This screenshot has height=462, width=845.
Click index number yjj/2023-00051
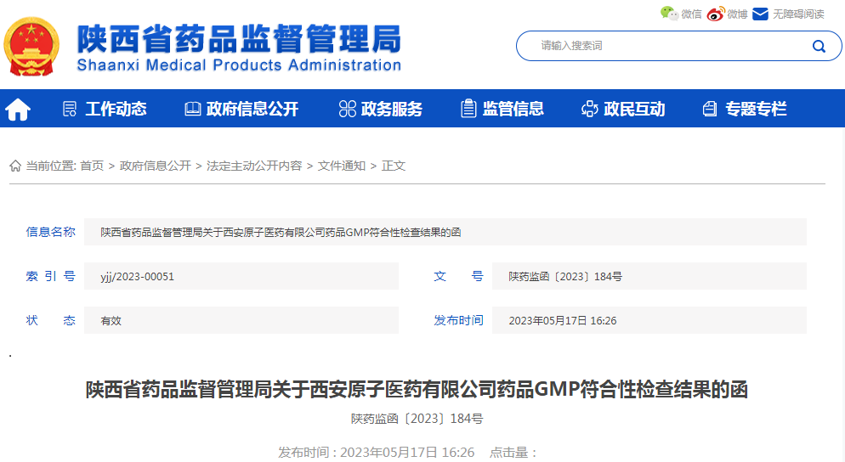(138, 277)
